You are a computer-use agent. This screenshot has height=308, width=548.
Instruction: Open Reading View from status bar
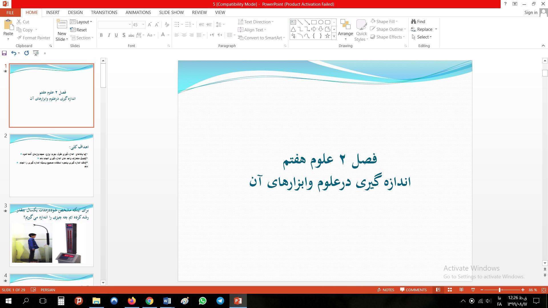[x=461, y=290]
